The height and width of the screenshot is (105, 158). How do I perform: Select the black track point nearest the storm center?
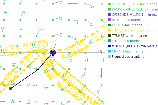[43, 64]
